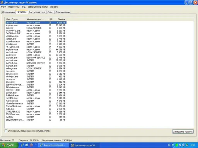Switch to the Быстродействие tab
Viewport: 198px width, 148px height.
click(x=37, y=12)
